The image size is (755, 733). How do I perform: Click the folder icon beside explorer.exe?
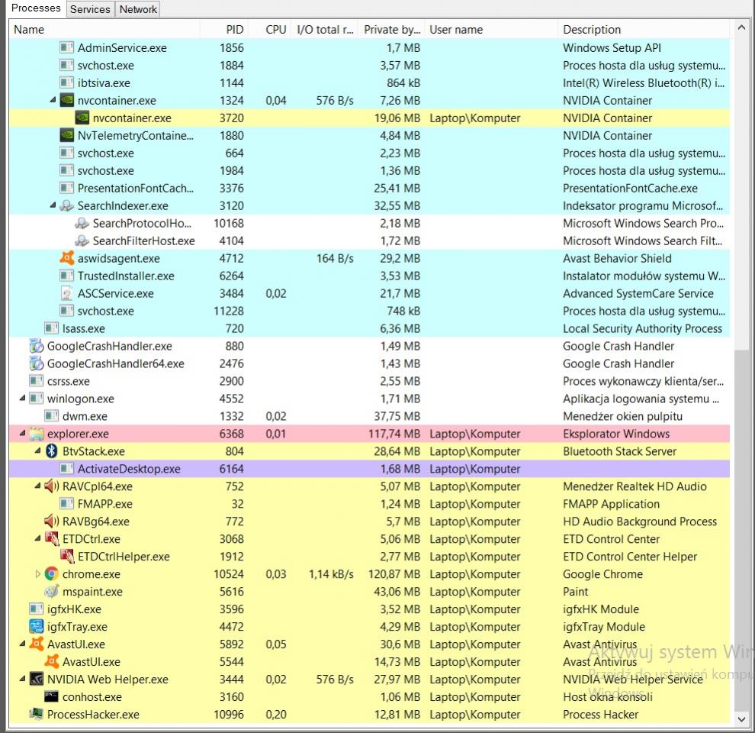tap(37, 434)
